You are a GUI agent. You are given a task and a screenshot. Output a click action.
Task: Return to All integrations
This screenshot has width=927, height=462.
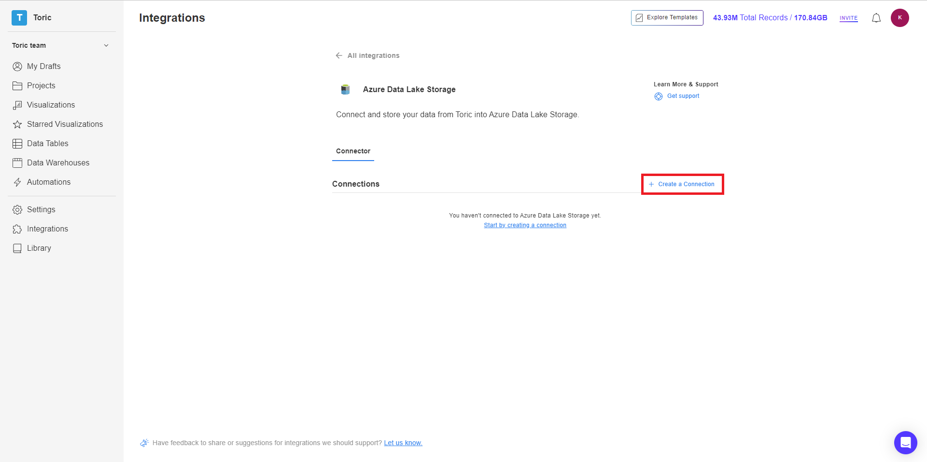pyautogui.click(x=373, y=55)
